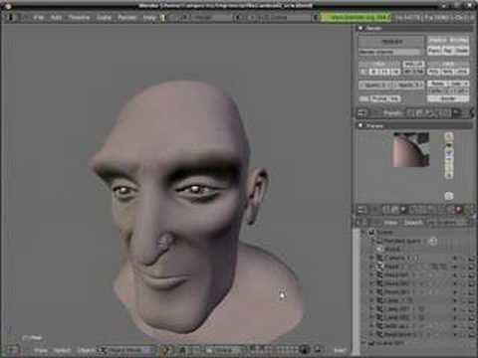478x358 pixels.
Task: Select the Sky background mode
Action: coord(363,98)
